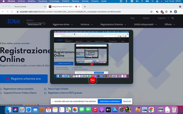
Task: Open Maps from the dock
Action: point(68,110)
